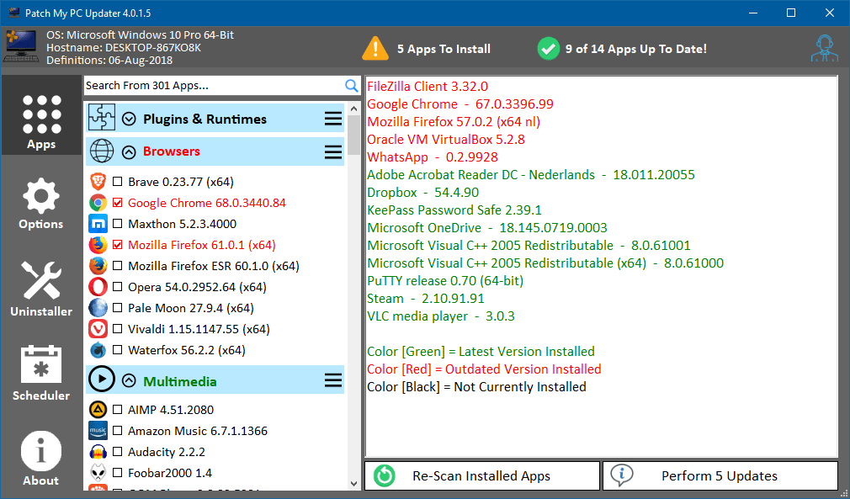The image size is (850, 499).
Task: Open the Browsers hamburger menu
Action: click(332, 152)
